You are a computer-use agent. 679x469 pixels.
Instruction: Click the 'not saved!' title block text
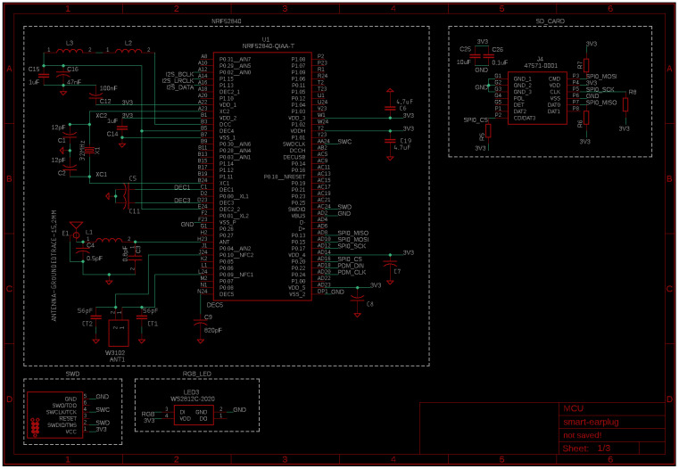[584, 434]
